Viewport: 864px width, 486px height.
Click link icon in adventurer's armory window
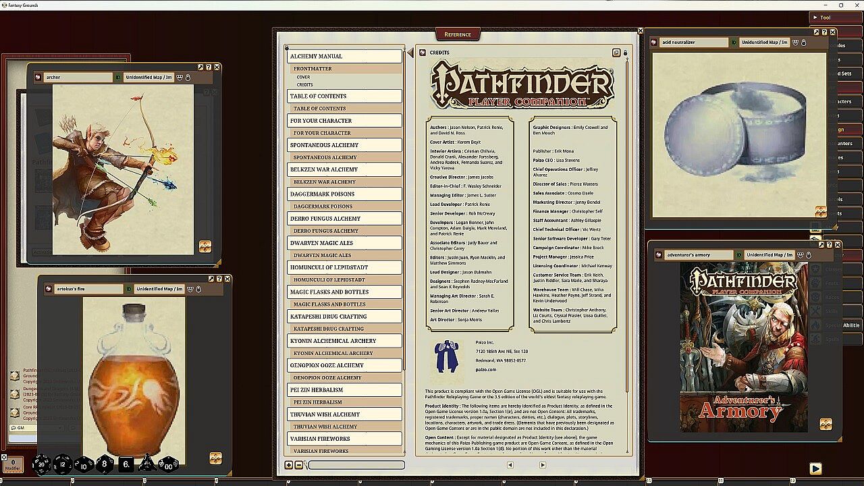coord(659,255)
